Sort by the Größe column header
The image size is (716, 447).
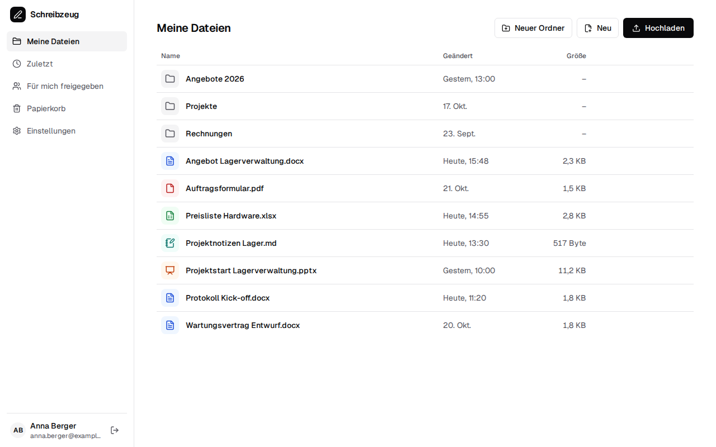click(x=576, y=56)
